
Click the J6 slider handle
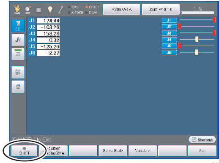click(197, 52)
